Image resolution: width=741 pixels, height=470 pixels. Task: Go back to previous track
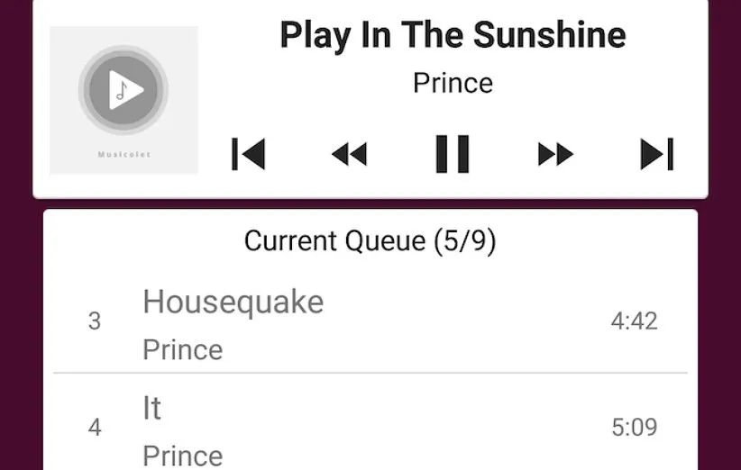point(249,154)
